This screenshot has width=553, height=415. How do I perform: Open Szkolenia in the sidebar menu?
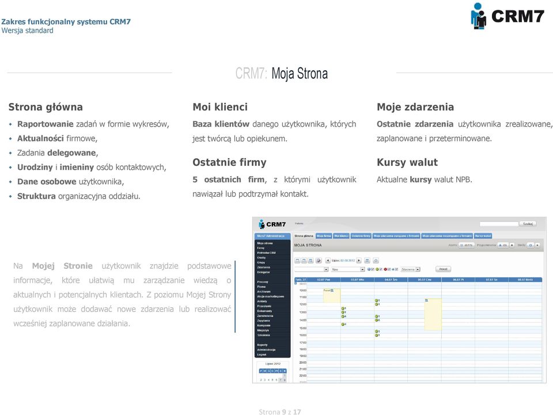pos(263,335)
